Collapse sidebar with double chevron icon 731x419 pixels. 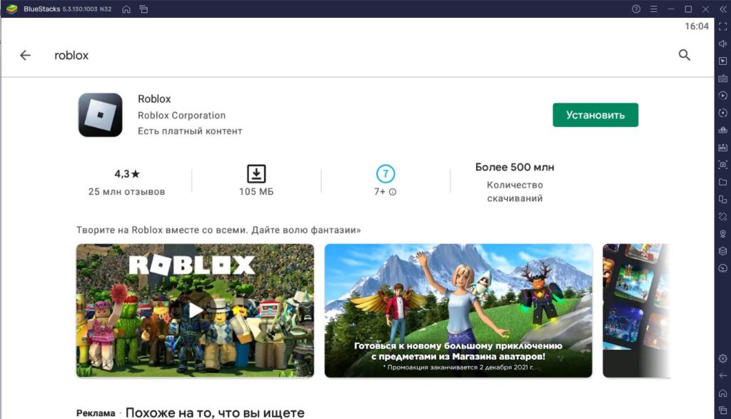click(x=722, y=9)
